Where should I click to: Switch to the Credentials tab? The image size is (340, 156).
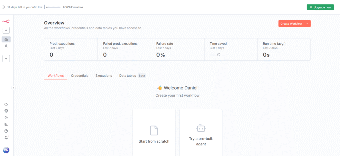80,76
